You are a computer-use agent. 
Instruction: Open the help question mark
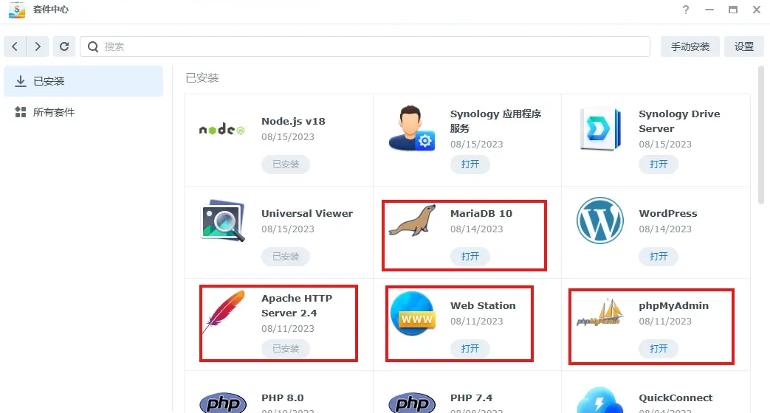[x=686, y=10]
